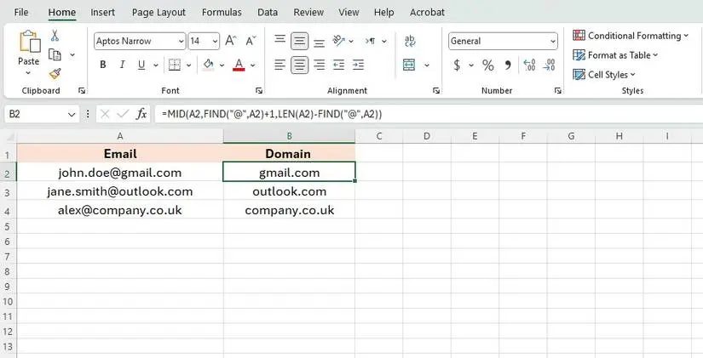Open Conditional Formatting menu
This screenshot has width=703, height=358.
click(631, 36)
